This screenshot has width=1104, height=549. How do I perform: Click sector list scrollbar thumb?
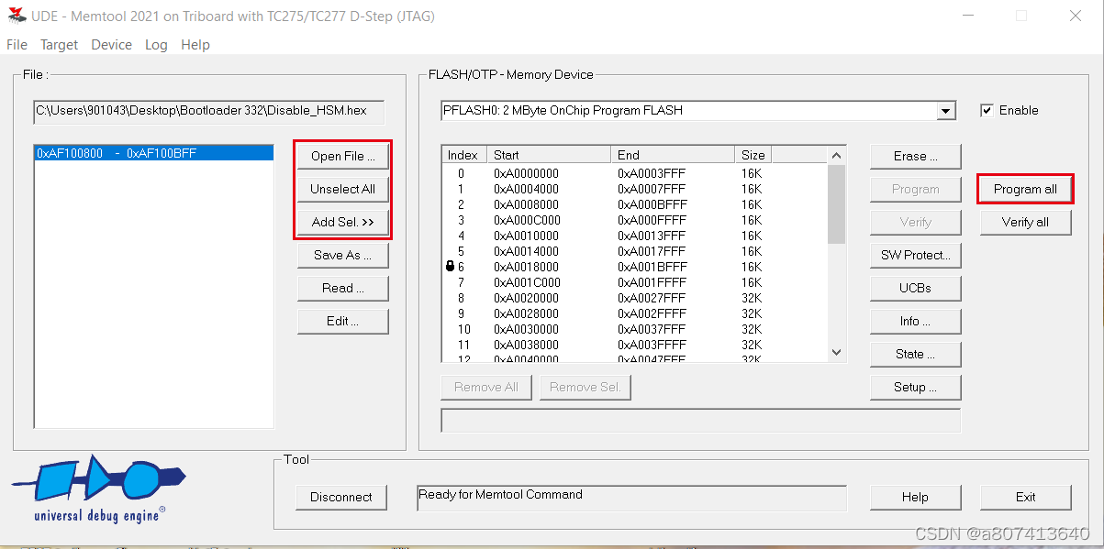(x=836, y=203)
